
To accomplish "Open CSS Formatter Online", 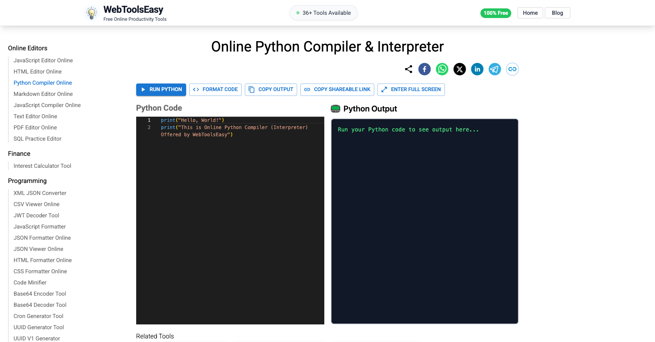I will (40, 271).
